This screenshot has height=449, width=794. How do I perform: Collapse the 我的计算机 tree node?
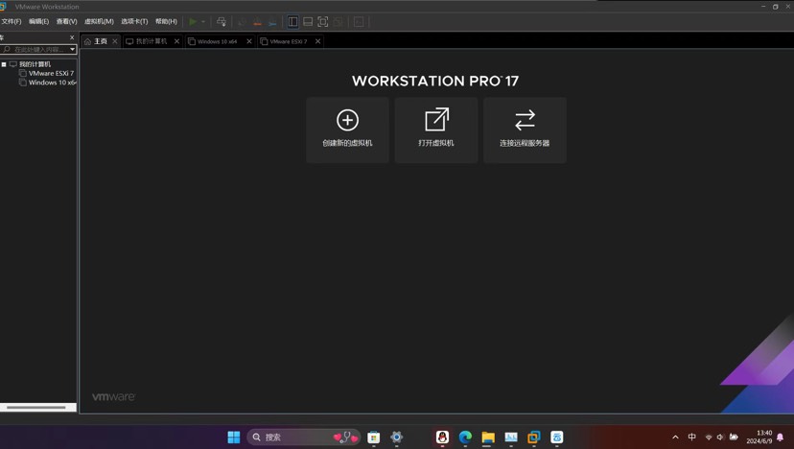click(4, 64)
